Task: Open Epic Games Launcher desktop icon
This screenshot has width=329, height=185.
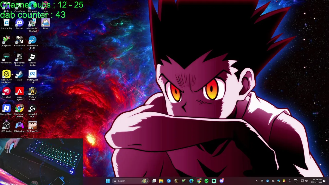Action: coord(20,60)
